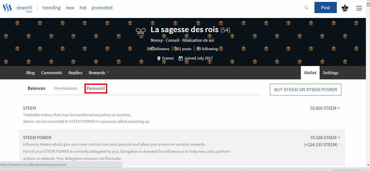Click the profile name La sagesse des rois
Screen dimensions: 370x171
[185, 29]
